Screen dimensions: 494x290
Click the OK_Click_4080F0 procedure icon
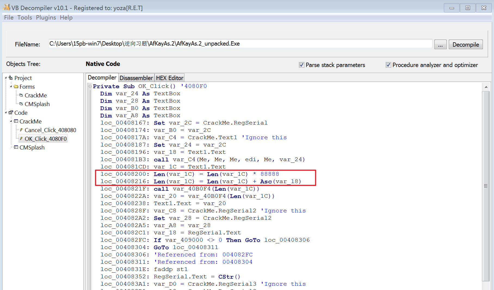(21, 139)
